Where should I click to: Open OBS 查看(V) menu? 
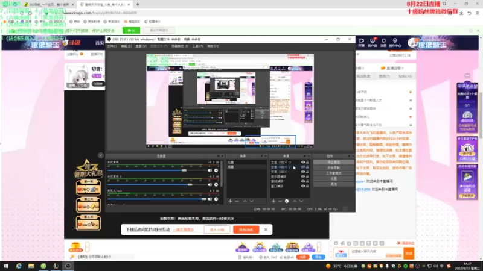[x=141, y=46]
